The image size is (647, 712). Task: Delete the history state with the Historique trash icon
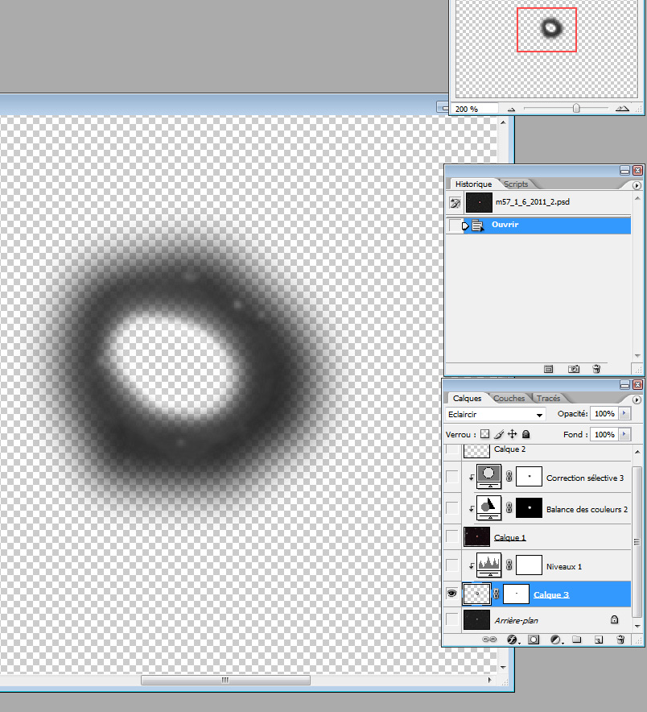click(x=596, y=369)
